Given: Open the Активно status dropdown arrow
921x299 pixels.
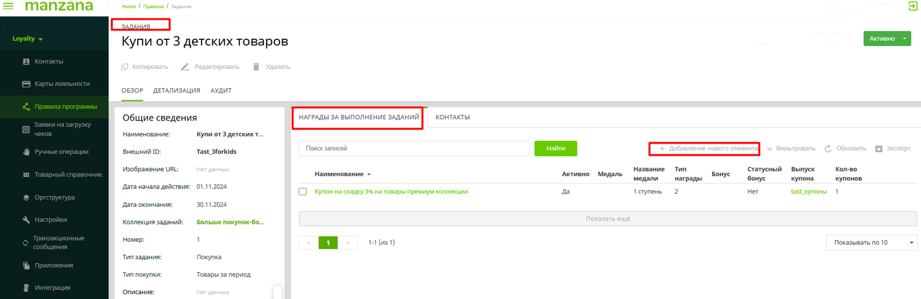Looking at the screenshot, I should [905, 39].
